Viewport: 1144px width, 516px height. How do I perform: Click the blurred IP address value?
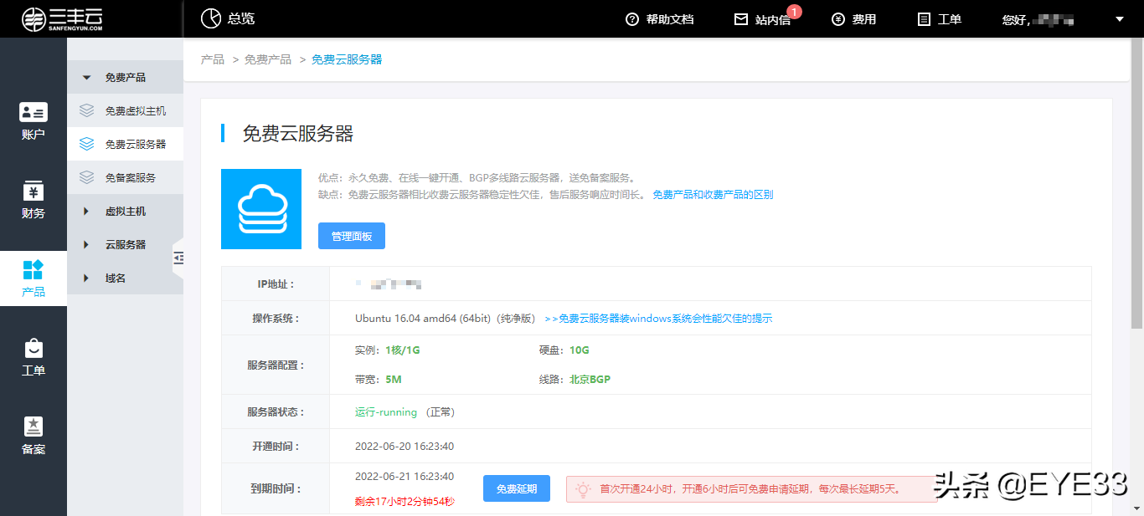click(389, 284)
